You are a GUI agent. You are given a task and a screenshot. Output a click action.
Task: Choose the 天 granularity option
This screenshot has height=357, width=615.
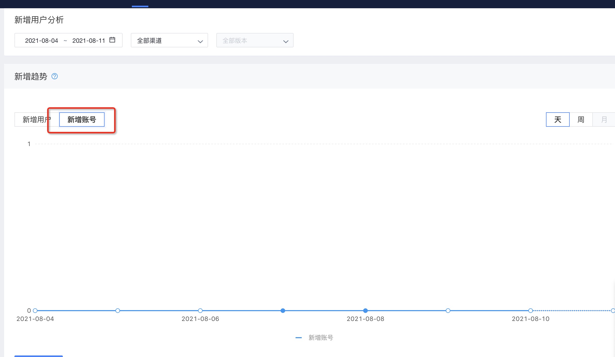pos(558,120)
